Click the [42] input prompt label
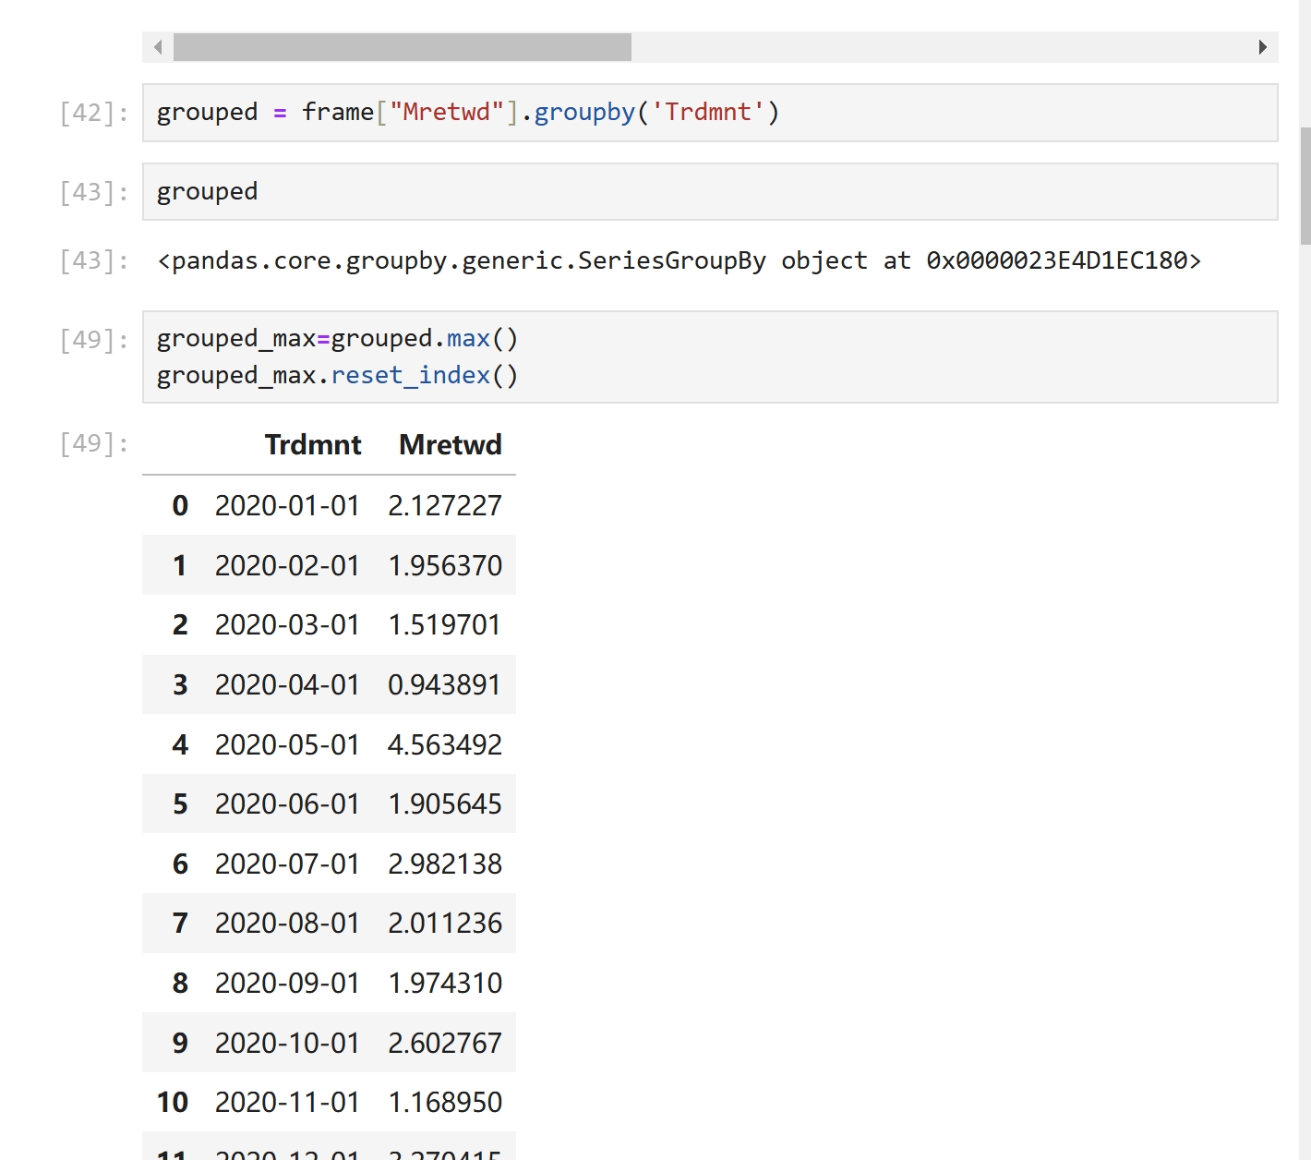Image resolution: width=1311 pixels, height=1160 pixels. (93, 113)
